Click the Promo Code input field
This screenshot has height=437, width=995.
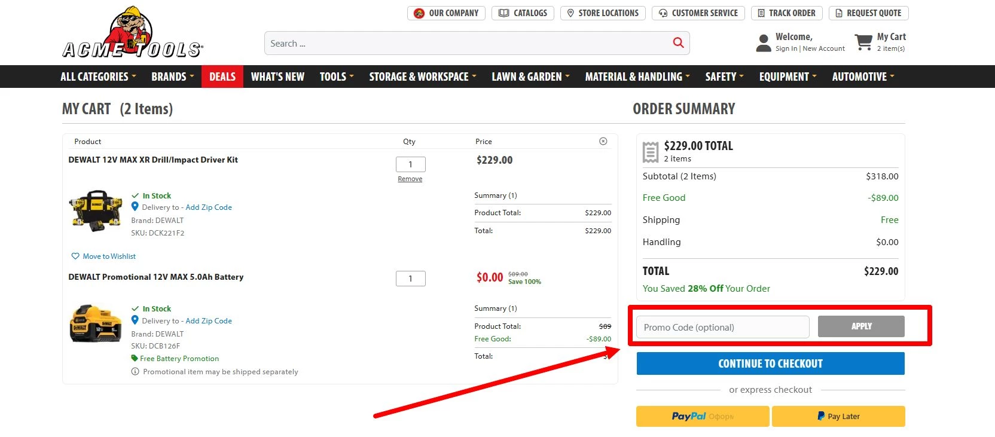click(x=722, y=328)
